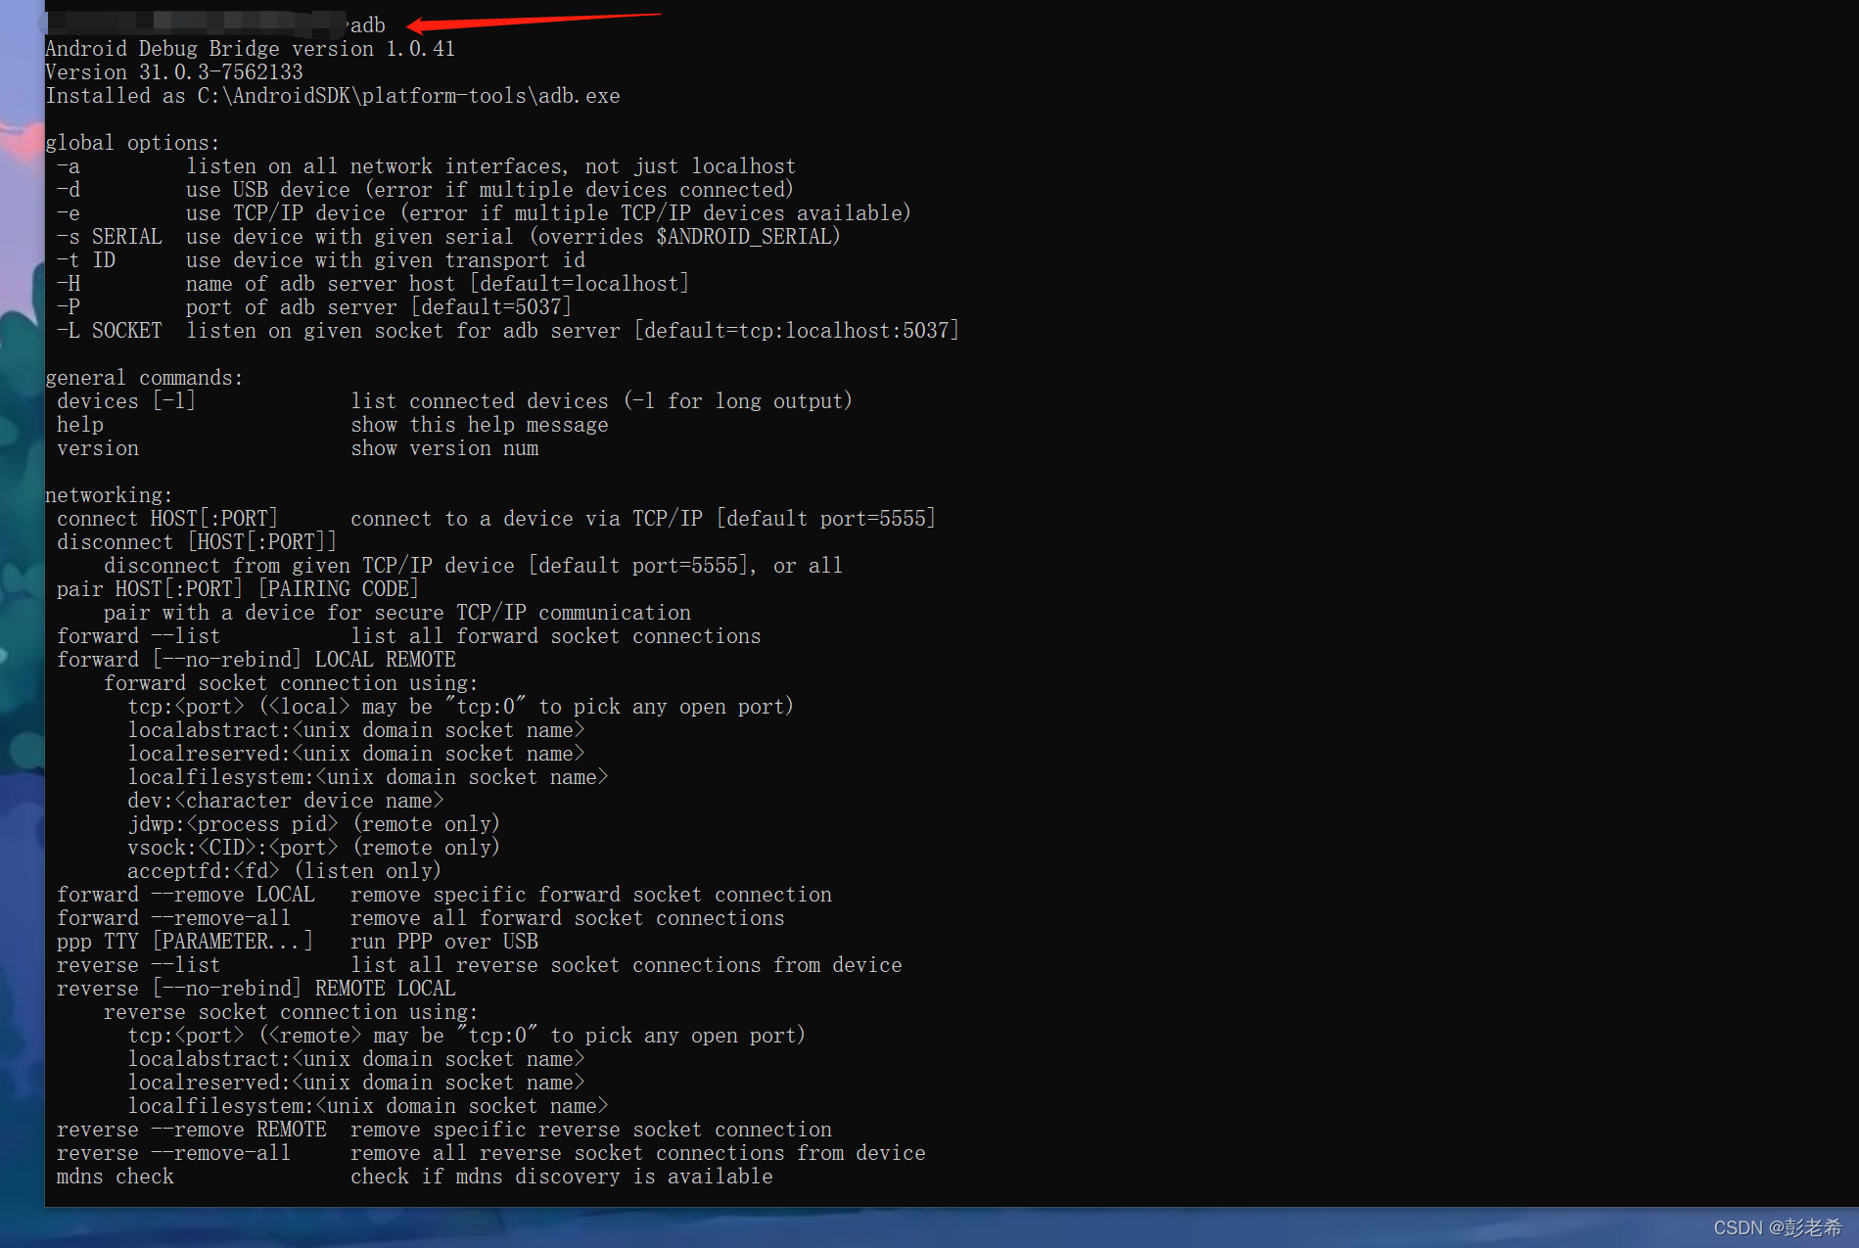This screenshot has height=1248, width=1859.
Task: Click the '-L SOCKET' option line
Action: [507, 331]
